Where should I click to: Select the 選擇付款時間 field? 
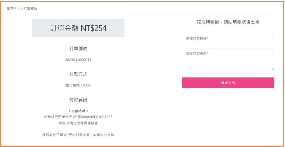(228, 39)
